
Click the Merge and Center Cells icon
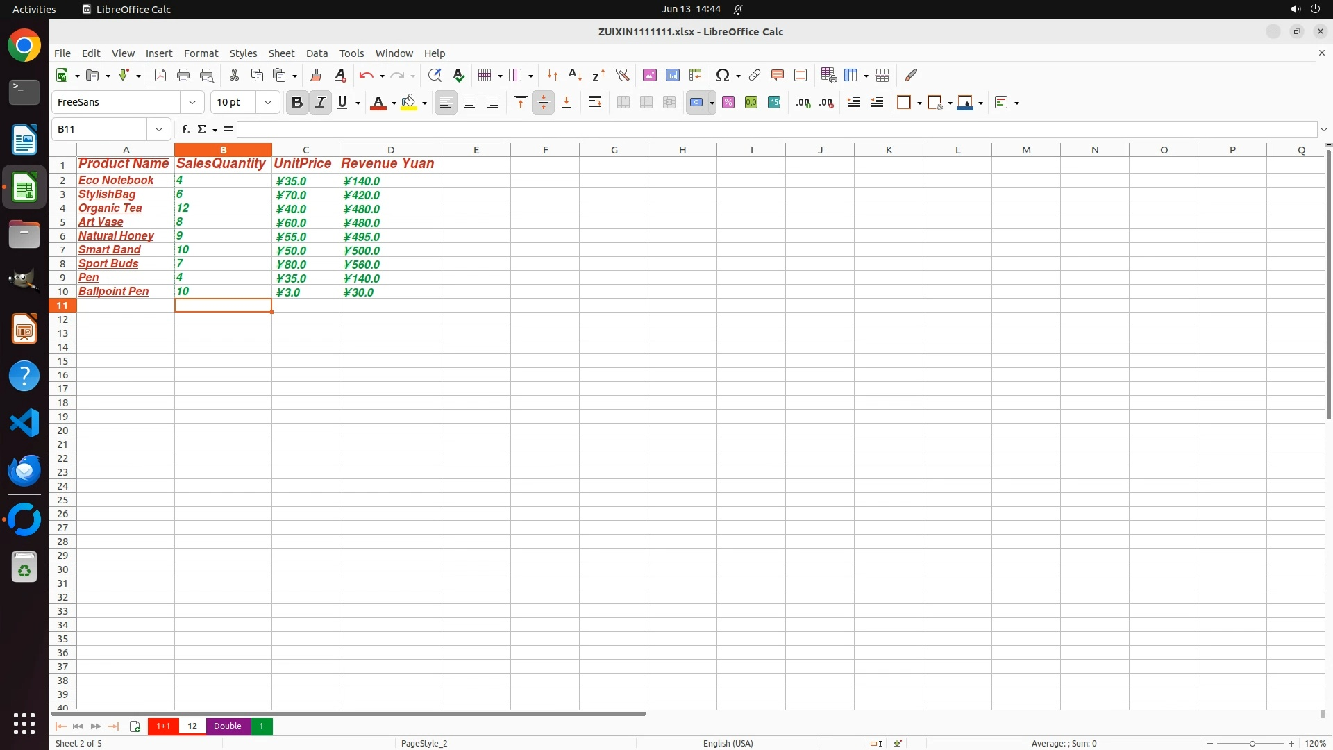[x=623, y=103]
